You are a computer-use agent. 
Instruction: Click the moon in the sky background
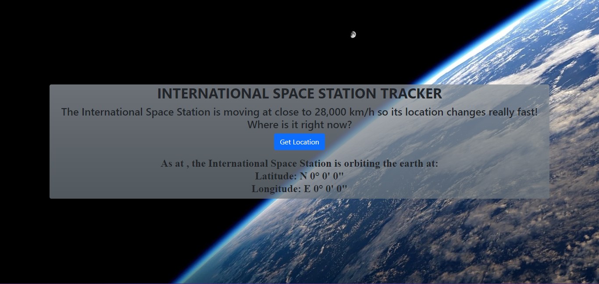(353, 34)
